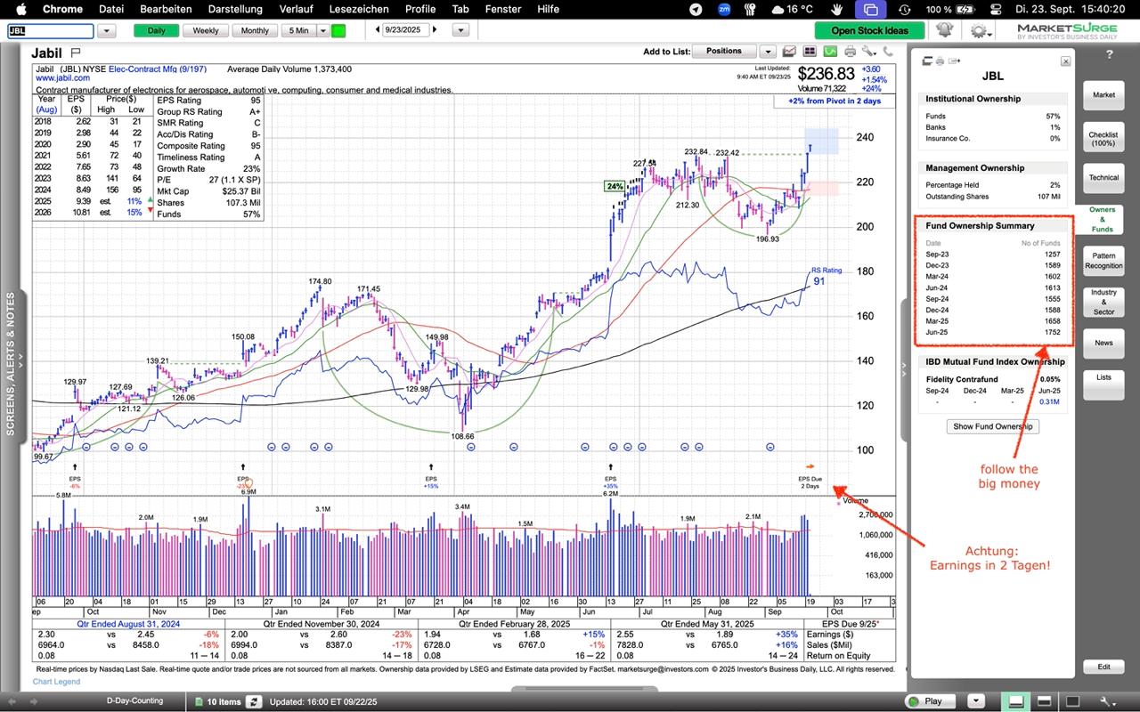Open the wrench tools icon in chart toolbar
Image resolution: width=1140 pixels, height=712 pixels.
(868, 52)
